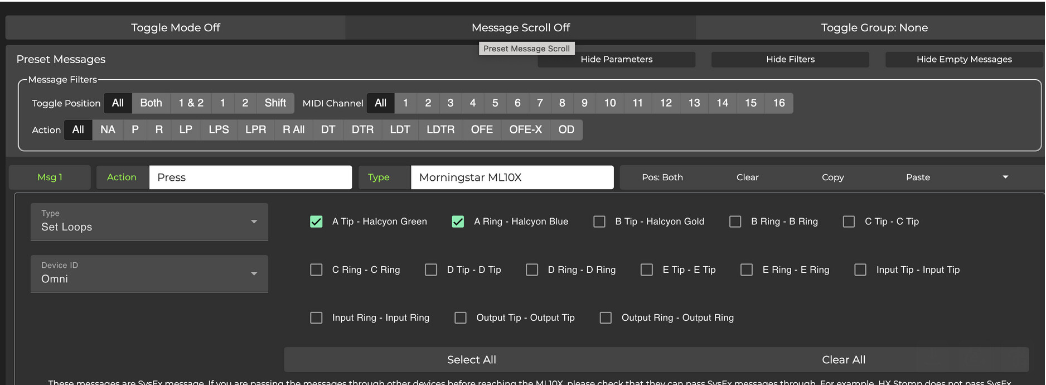Click Pos: Both button
Image resolution: width=1046 pixels, height=385 pixels.
662,177
